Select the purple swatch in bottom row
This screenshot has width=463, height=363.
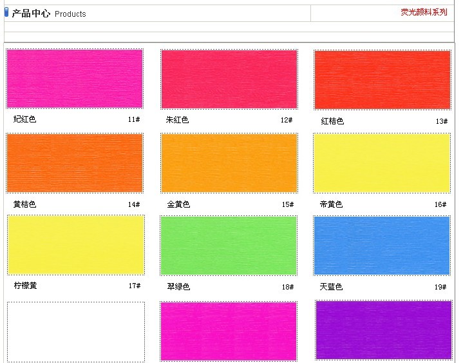click(x=384, y=330)
